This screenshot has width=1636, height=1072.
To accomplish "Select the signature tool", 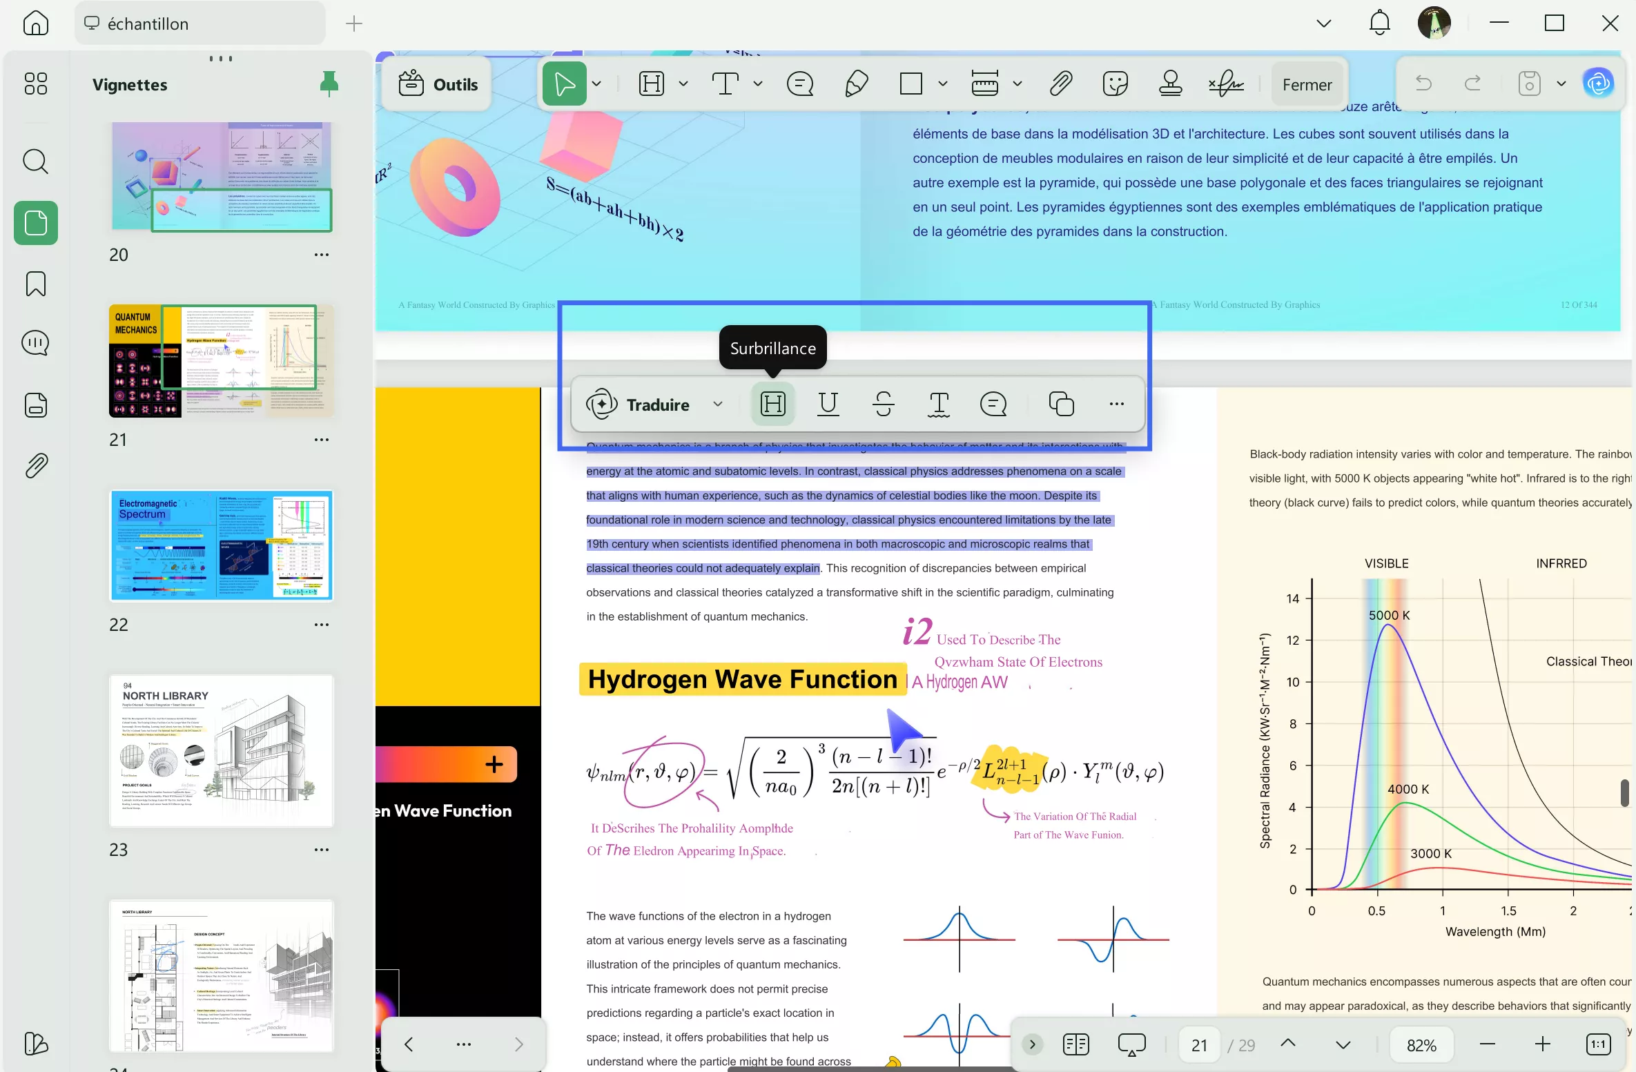I will [x=1227, y=83].
